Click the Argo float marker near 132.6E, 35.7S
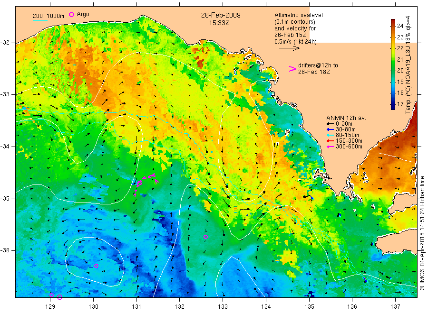 tap(205, 237)
